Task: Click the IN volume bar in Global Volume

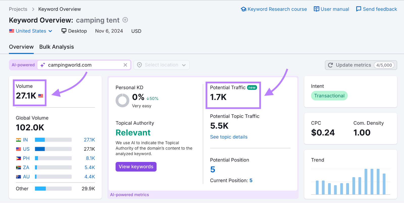Action: (53, 140)
